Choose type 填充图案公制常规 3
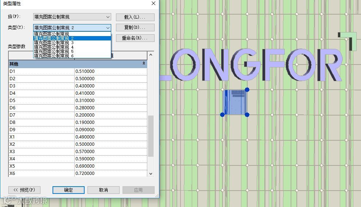Image resolution: width=361 pixels, height=207 pixels. click(72, 43)
